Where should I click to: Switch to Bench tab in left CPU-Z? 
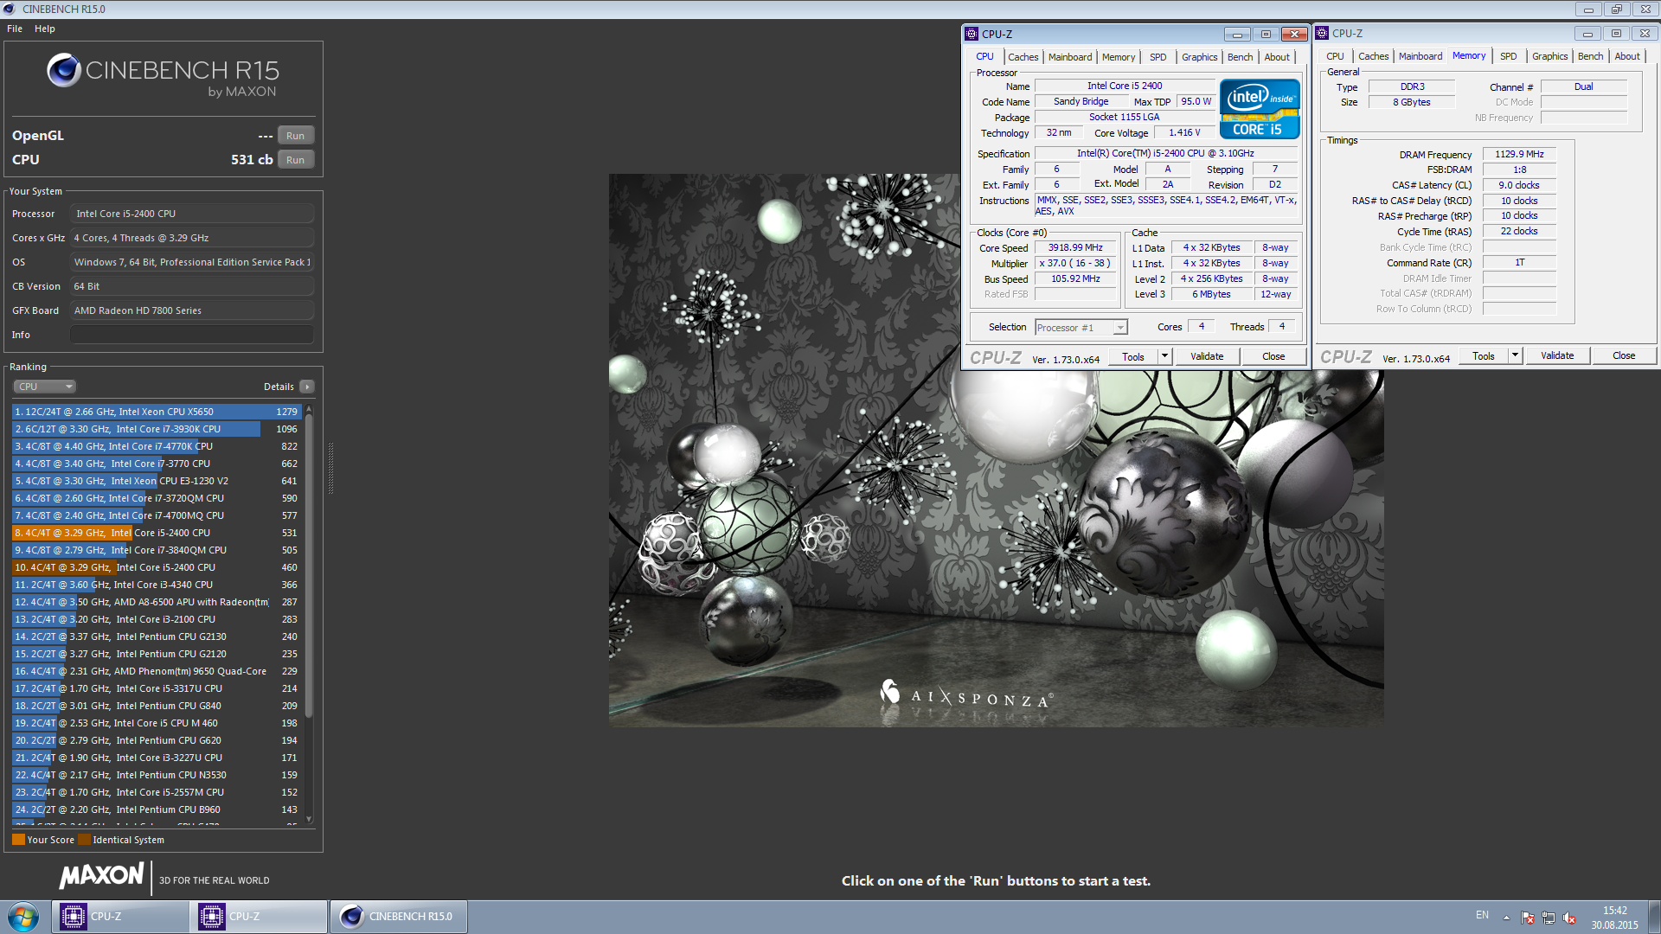tap(1240, 57)
